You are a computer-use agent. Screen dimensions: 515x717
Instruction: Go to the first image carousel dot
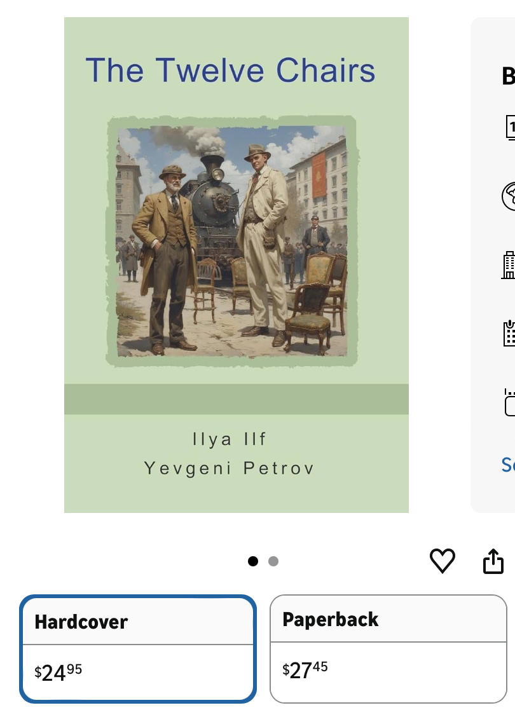(253, 561)
